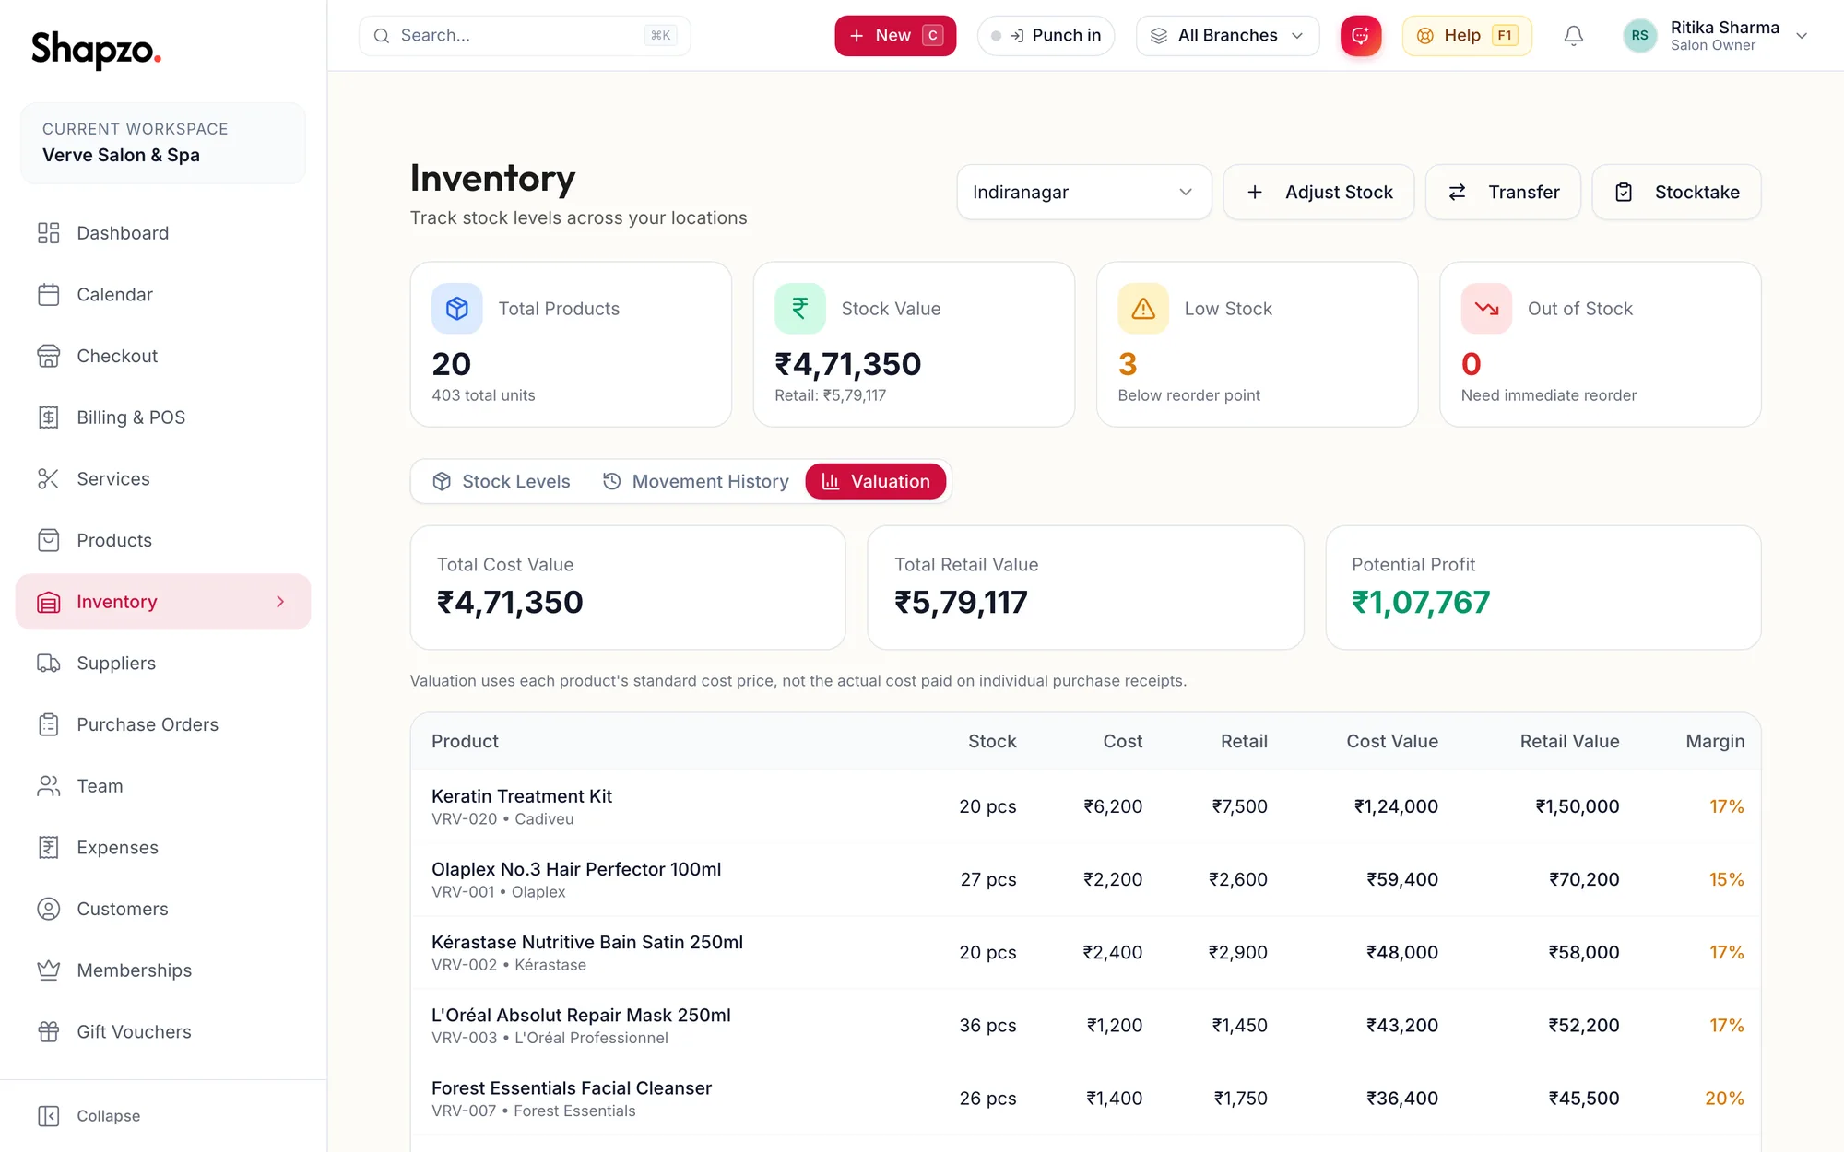Screen dimensions: 1844x1152
Task: Open Indiranagar location dropdown
Action: (x=1084, y=193)
